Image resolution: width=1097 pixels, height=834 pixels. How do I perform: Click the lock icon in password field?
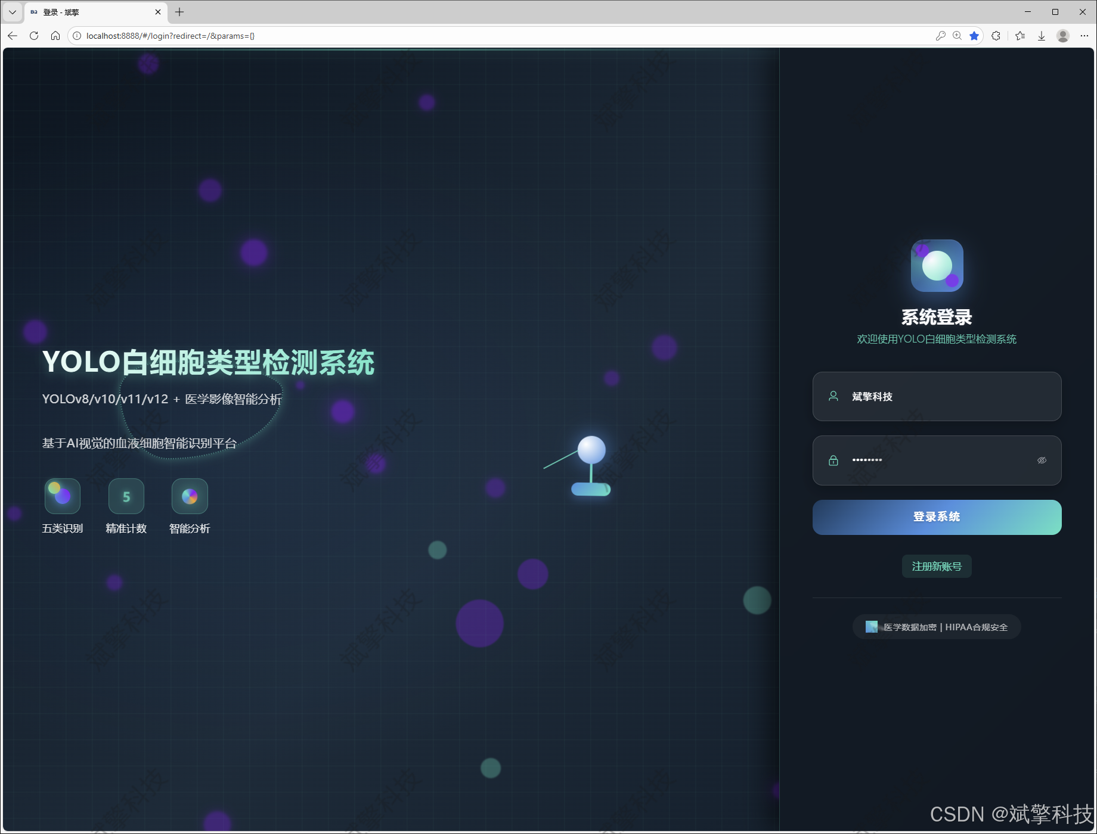(x=833, y=460)
